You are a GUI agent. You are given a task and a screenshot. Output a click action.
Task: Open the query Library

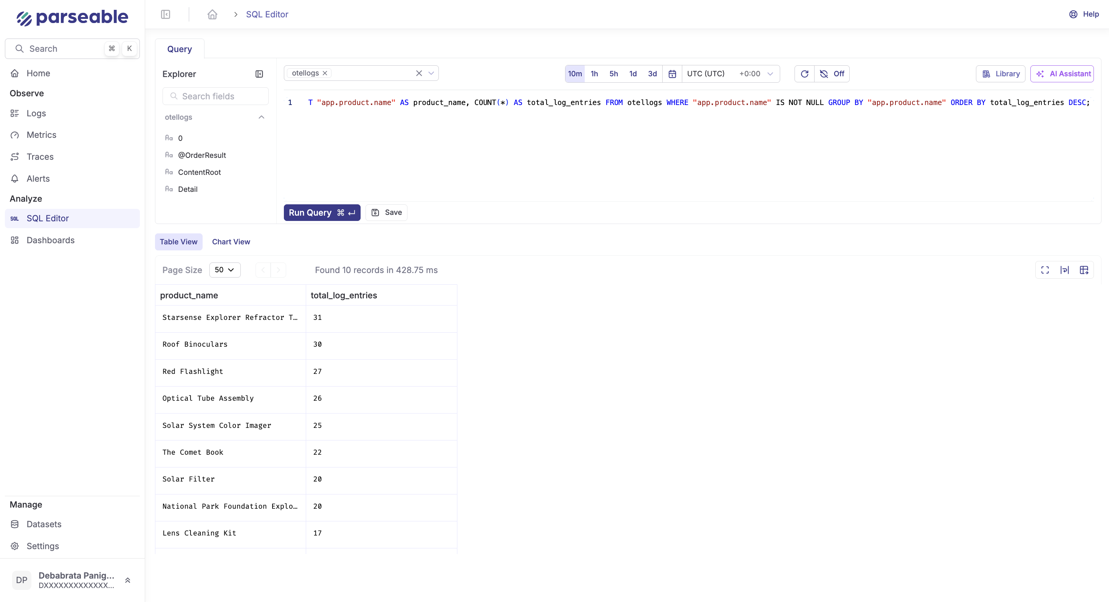(1001, 74)
